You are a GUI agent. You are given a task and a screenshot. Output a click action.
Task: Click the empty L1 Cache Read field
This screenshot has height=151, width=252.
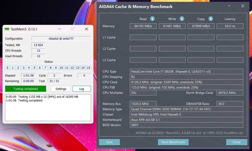tap(143, 37)
